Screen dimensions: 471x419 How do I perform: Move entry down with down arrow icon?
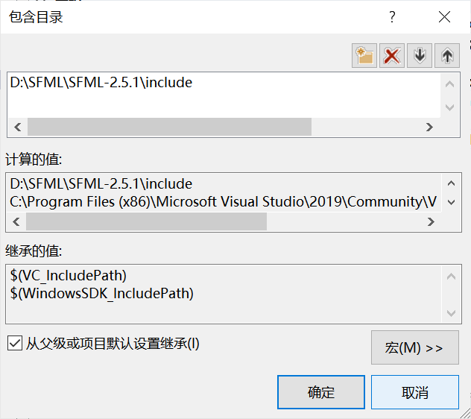pos(420,56)
